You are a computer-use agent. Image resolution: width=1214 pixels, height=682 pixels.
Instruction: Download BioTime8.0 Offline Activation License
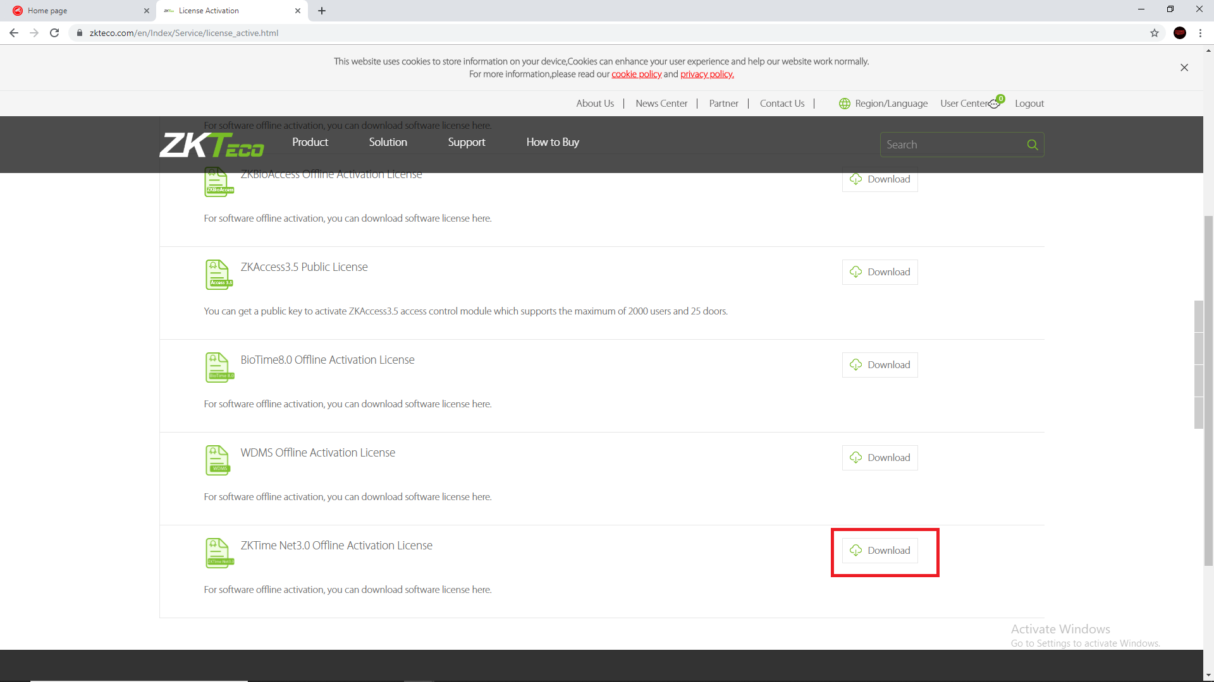[x=880, y=365]
